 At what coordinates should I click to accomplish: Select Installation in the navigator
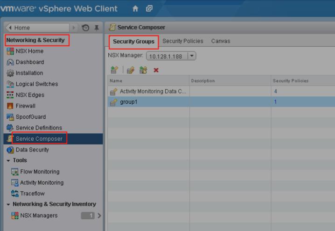point(29,73)
